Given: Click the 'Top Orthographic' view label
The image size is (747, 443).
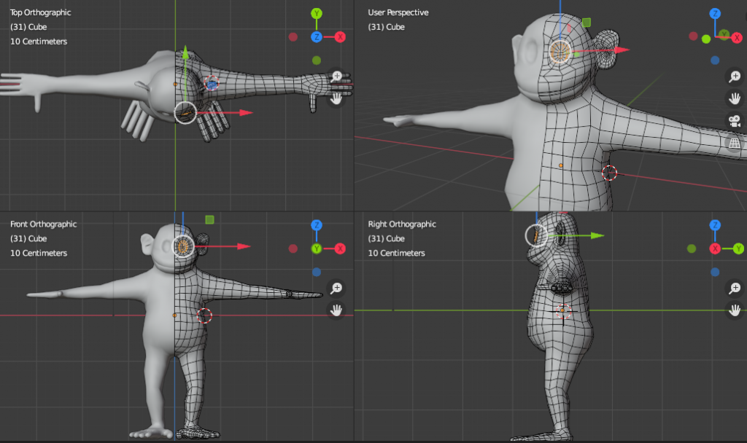Looking at the screenshot, I should click(x=41, y=13).
